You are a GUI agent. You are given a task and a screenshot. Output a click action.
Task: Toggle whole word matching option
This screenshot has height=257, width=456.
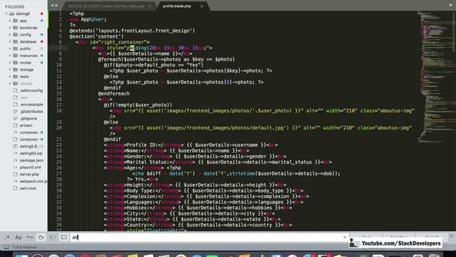click(x=30, y=238)
